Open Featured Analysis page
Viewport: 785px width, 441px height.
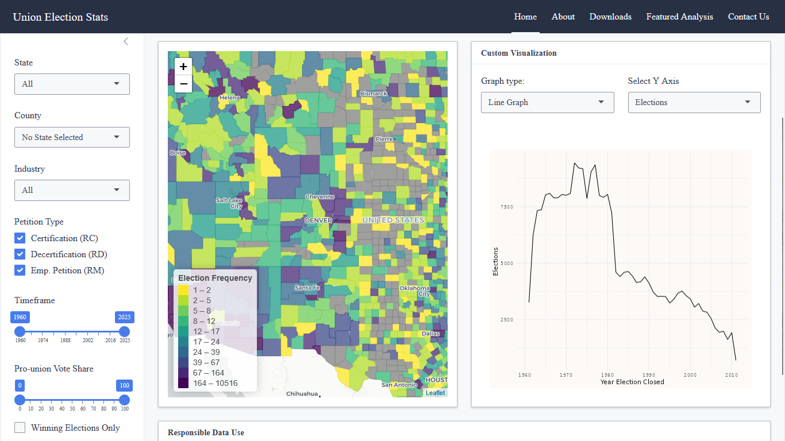(680, 17)
